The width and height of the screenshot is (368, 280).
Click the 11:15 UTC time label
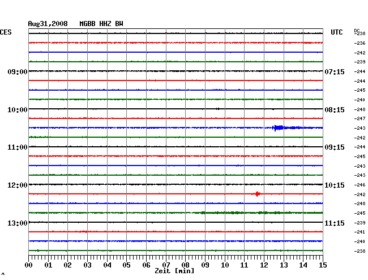[x=335, y=223]
